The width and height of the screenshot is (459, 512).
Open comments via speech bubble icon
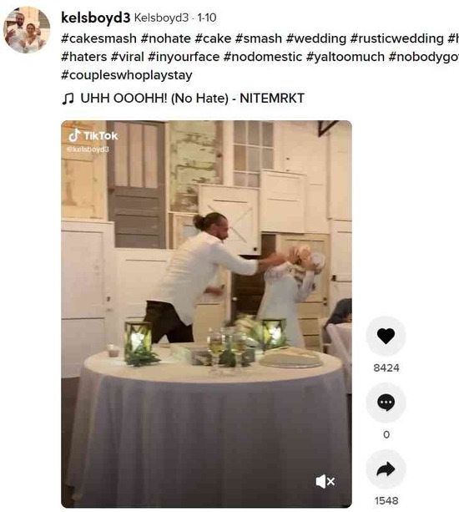[x=386, y=403]
